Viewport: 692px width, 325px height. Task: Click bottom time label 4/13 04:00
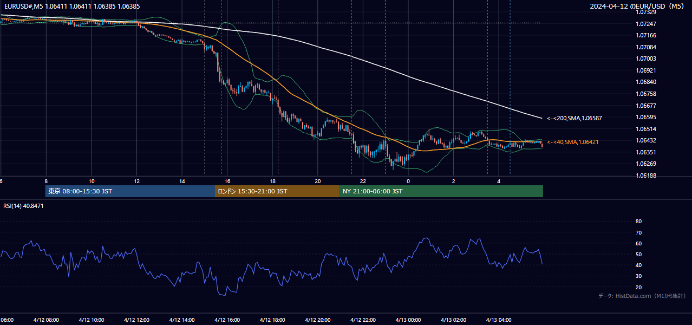499,320
